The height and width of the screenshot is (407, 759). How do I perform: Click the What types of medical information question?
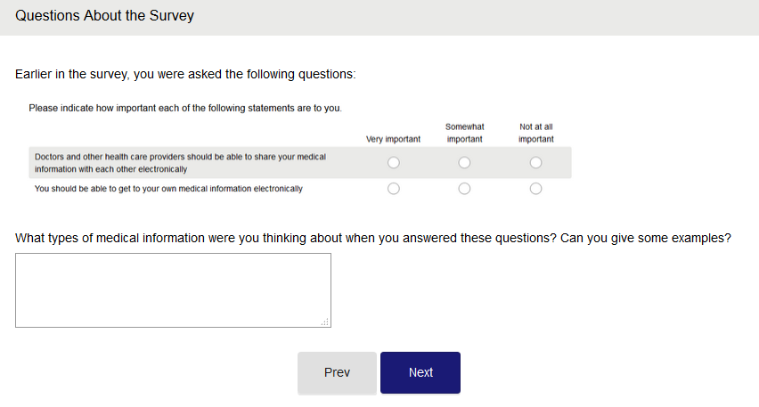click(x=372, y=238)
